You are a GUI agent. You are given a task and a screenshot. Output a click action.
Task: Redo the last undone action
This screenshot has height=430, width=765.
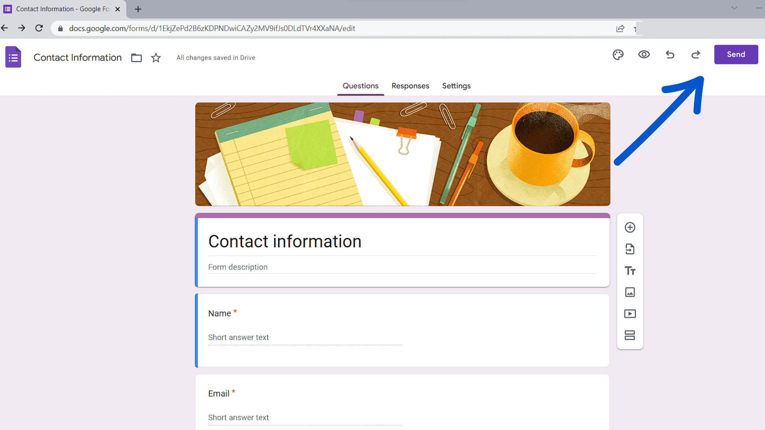tap(695, 54)
